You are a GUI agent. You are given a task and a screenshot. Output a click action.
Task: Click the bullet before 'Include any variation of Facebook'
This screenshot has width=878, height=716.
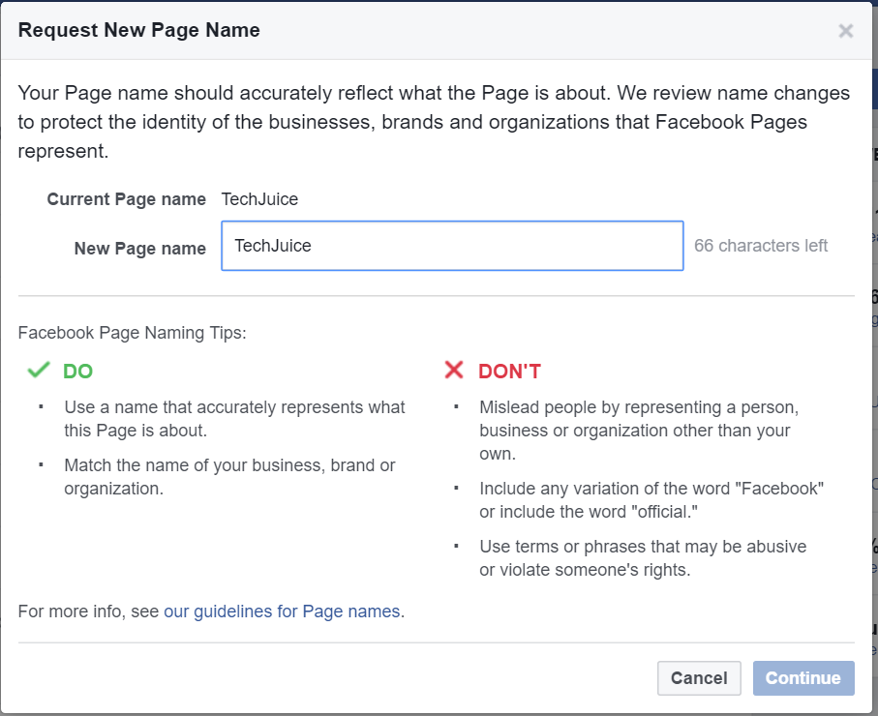[455, 489]
